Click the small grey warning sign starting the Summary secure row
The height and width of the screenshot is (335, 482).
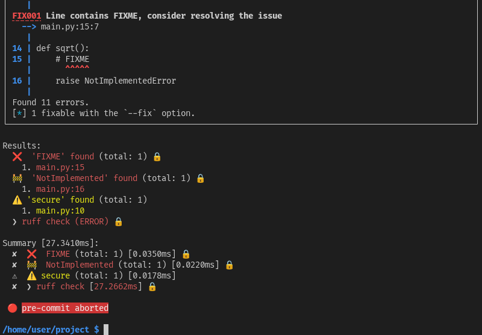[14, 276]
